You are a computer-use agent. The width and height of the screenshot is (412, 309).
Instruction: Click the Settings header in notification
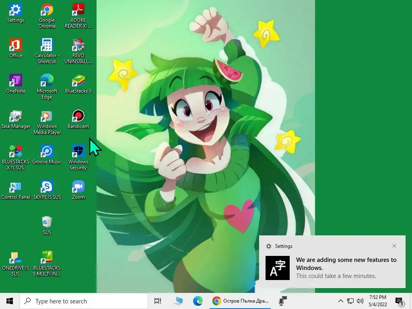click(279, 246)
